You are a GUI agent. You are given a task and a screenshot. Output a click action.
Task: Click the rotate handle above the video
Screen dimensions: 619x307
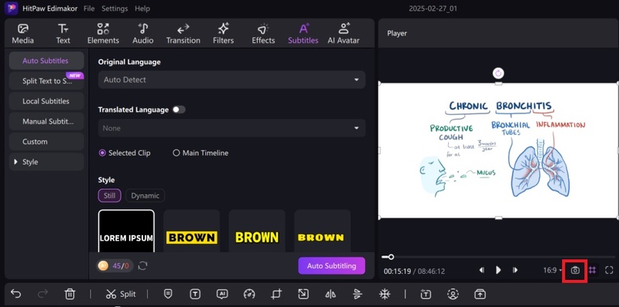pyautogui.click(x=498, y=73)
